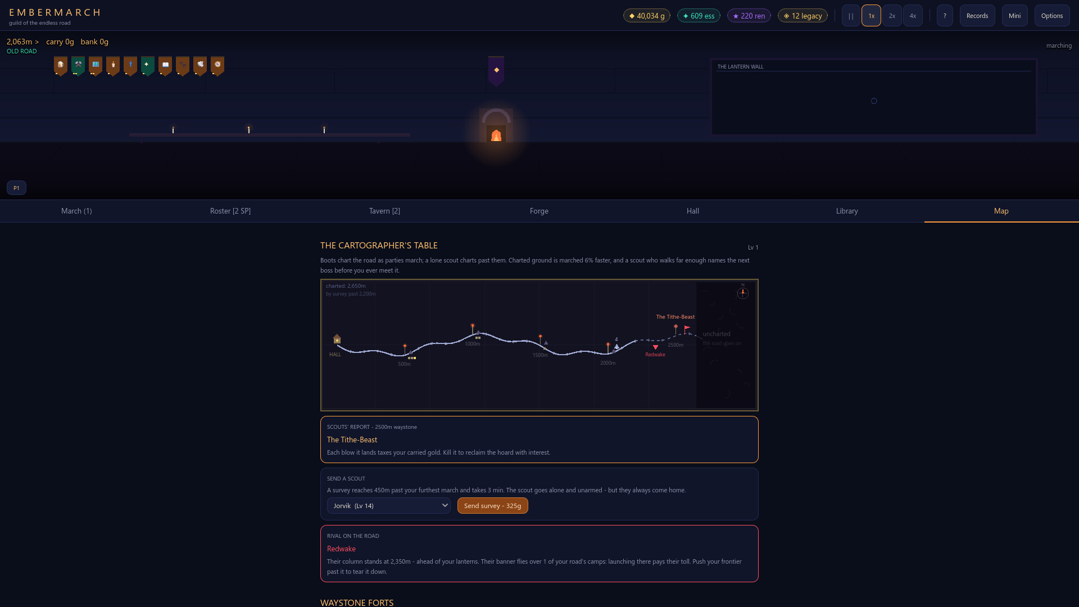Click the Redwake rival marker on the map
Image resolution: width=1079 pixels, height=607 pixels.
click(x=655, y=347)
